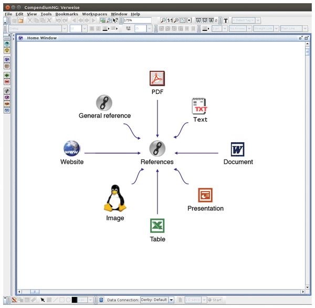Screen dimensions: 315x308
Task: Select the Question node in side palette
Action: pos(7,44)
